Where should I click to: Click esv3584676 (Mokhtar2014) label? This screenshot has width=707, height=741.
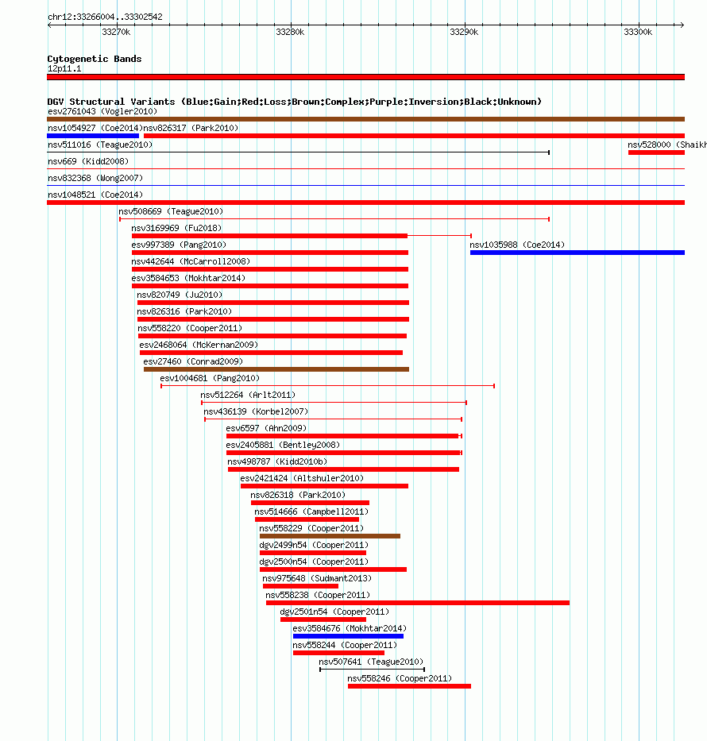(350, 628)
